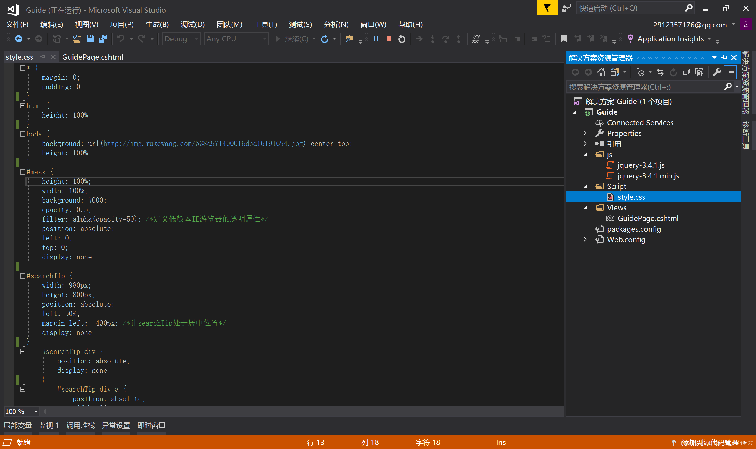
Task: Open Properties wrench icon in Solution Explorer
Action: [x=716, y=72]
